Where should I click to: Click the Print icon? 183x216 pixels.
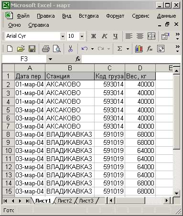tap(46, 49)
